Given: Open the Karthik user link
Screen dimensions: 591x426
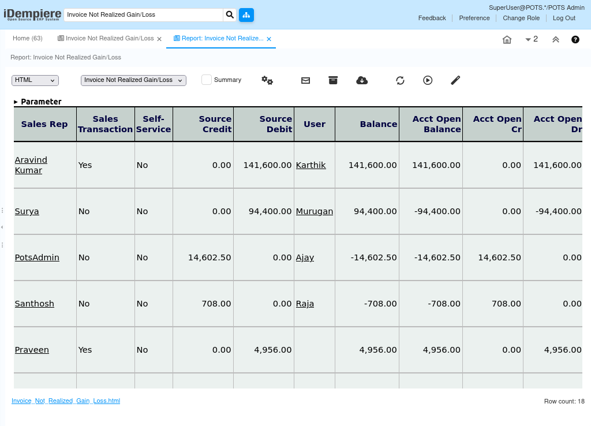Looking at the screenshot, I should click(311, 165).
